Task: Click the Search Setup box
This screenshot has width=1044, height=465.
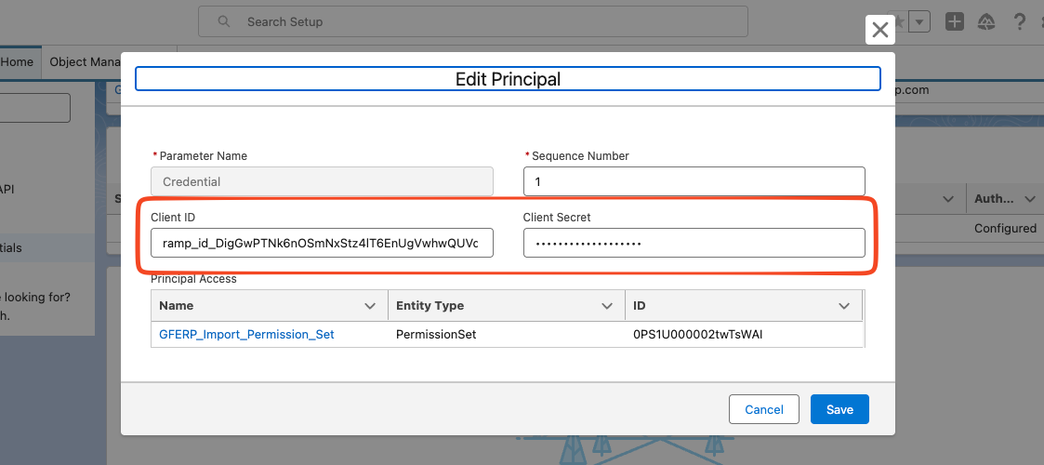Action: 473,21
